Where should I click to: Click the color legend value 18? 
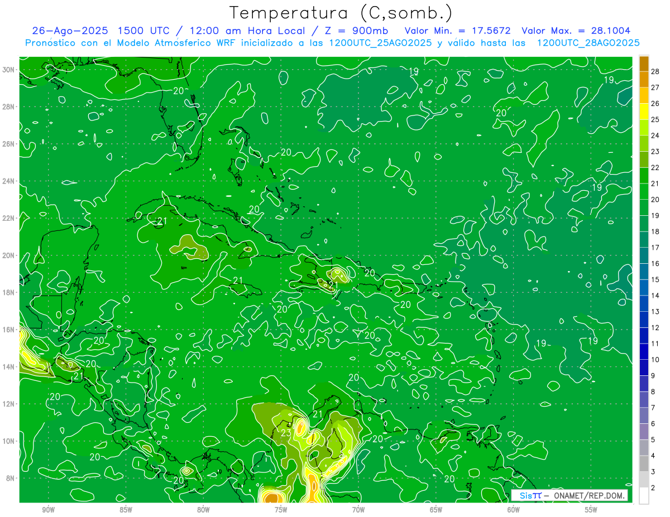coord(655,231)
